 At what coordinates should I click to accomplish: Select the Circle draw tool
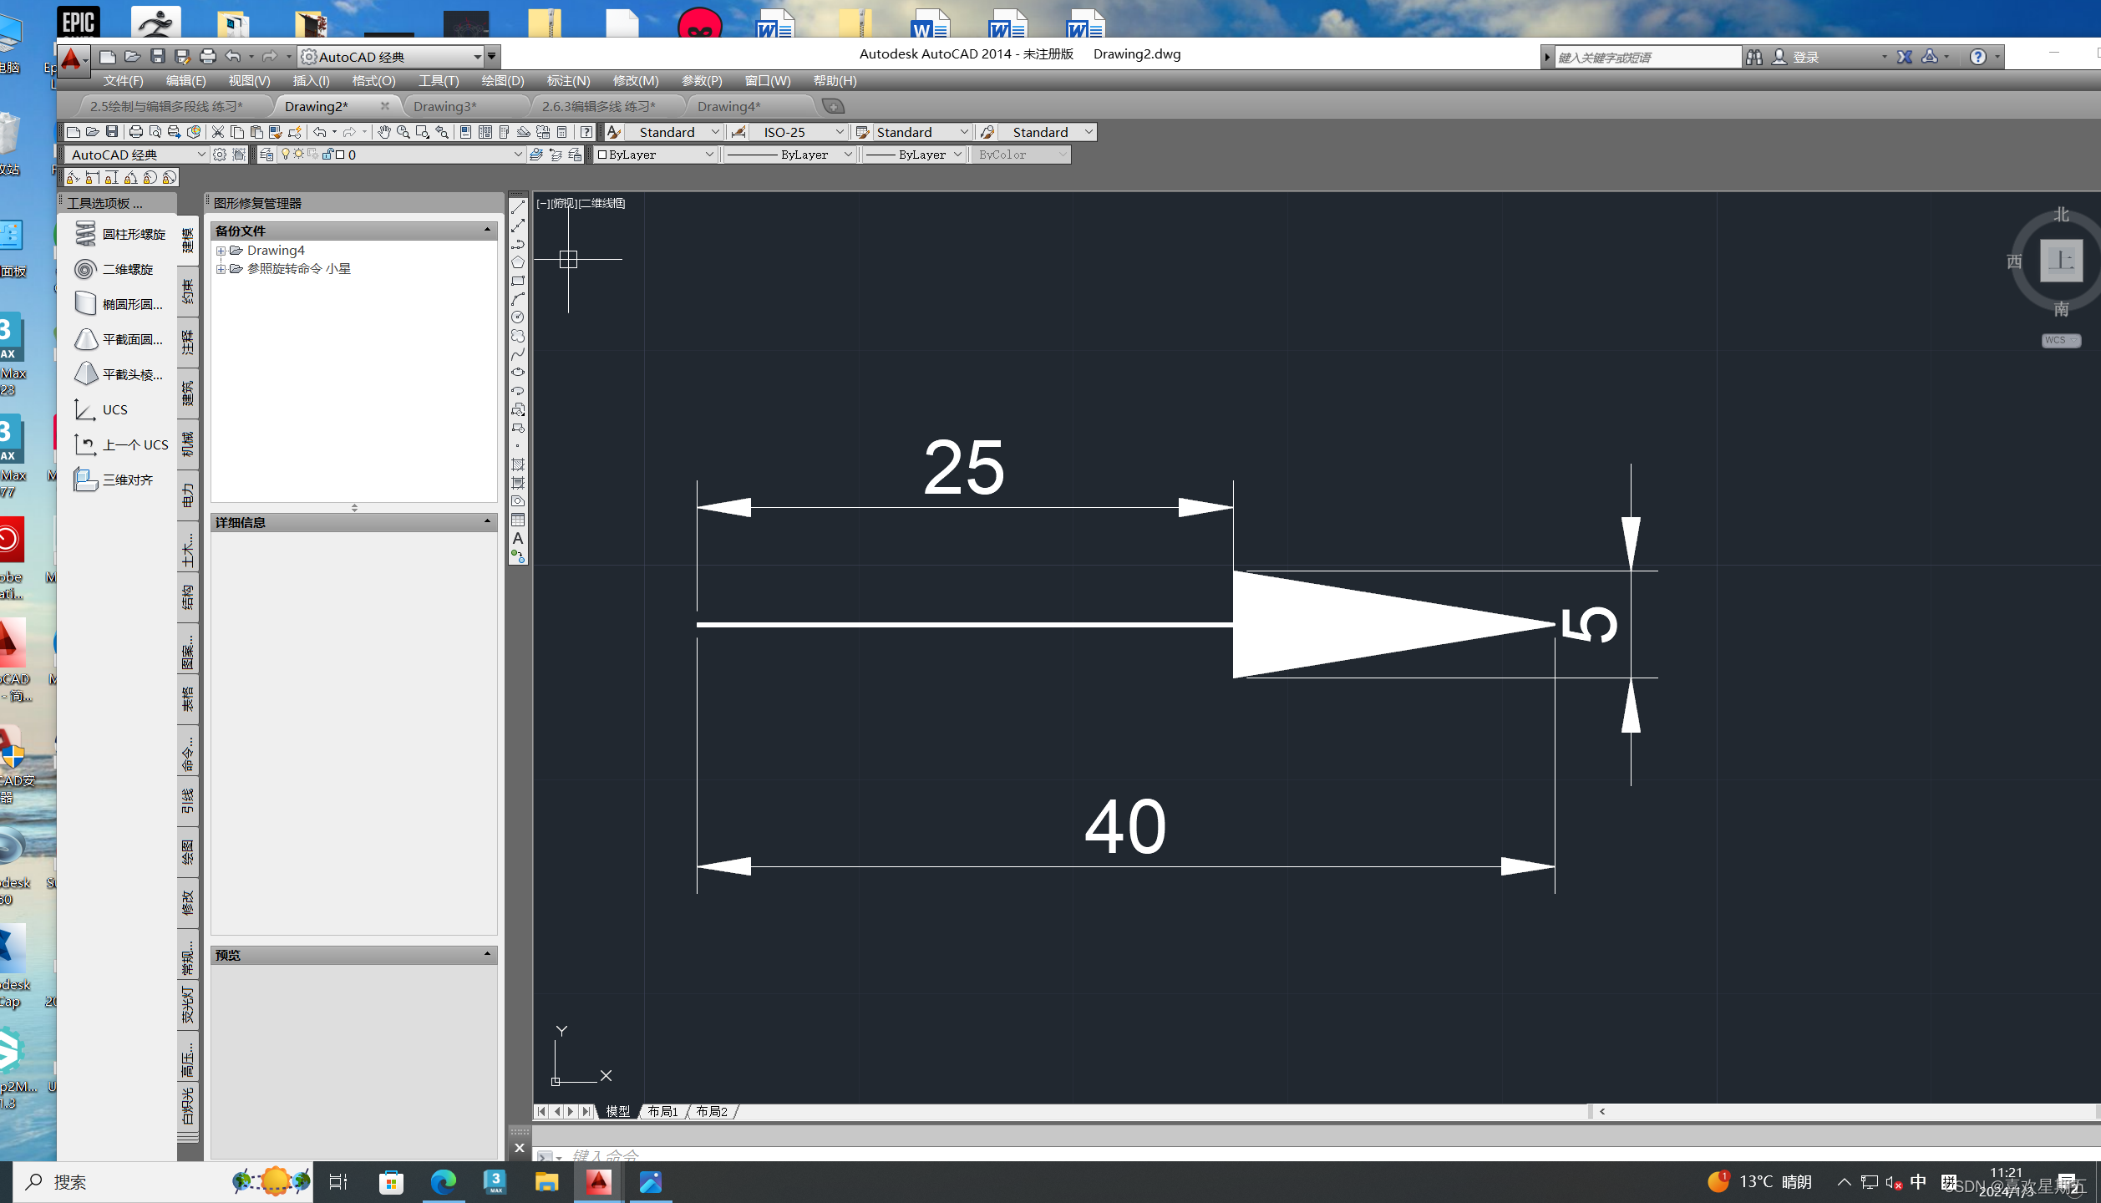(x=518, y=317)
